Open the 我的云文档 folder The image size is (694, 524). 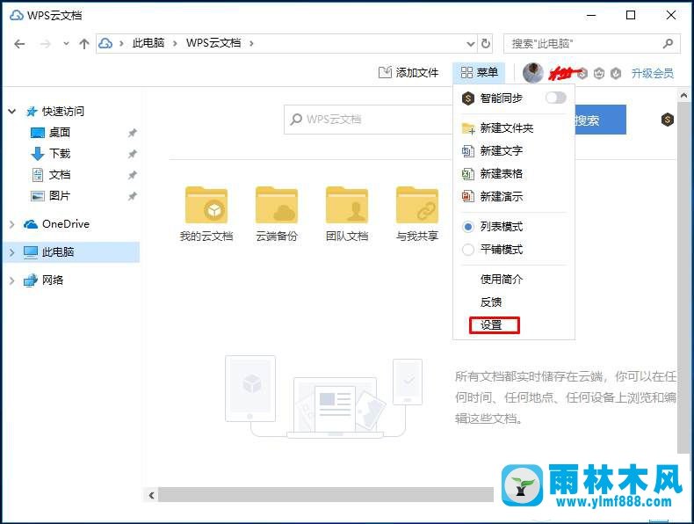[206, 215]
